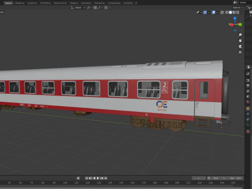
Task: Open the shading options dropdown arrow
Action: pyautogui.click(x=241, y=13)
